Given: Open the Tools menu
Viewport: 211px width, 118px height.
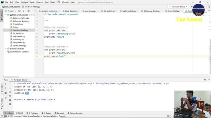Looking at the screenshot, I should [x=52, y=2].
